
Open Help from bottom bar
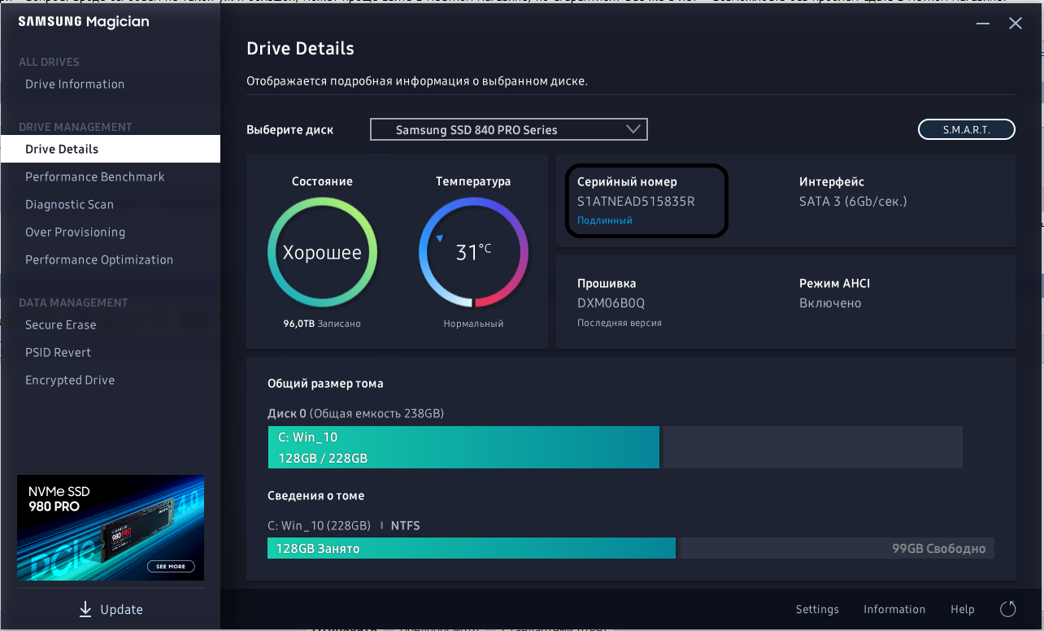pos(962,609)
